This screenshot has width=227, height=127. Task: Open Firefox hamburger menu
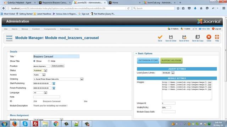pos(224,8)
